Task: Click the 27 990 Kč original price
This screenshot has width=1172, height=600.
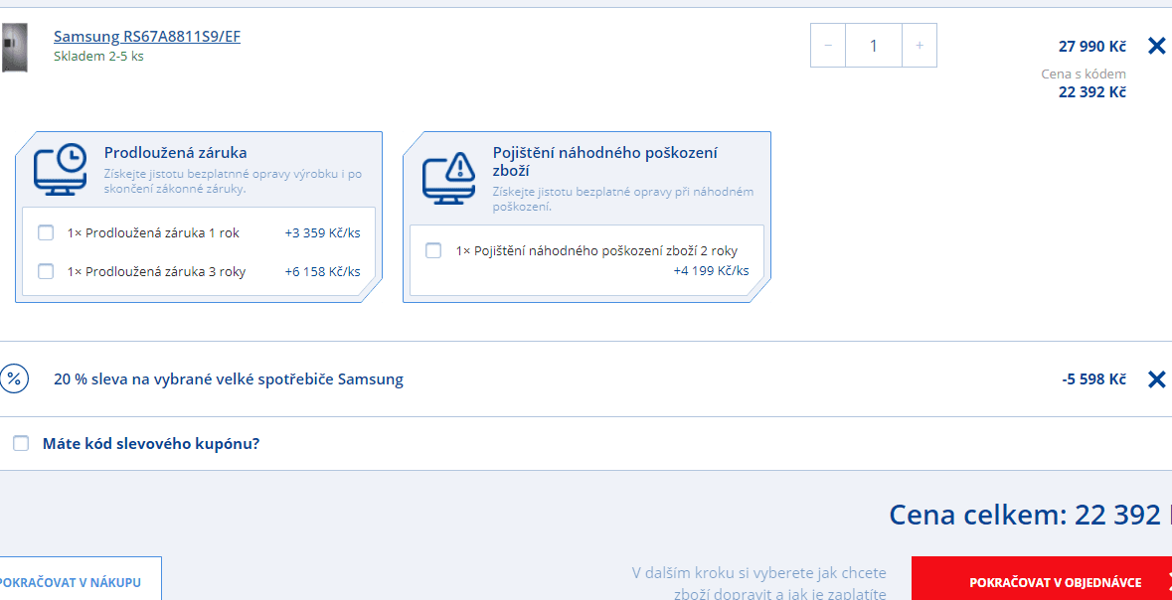Action: point(1092,47)
